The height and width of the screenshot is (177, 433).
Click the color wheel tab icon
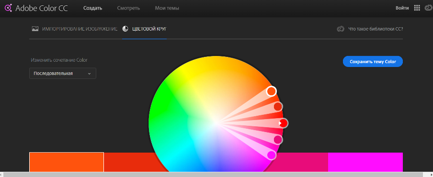125,29
